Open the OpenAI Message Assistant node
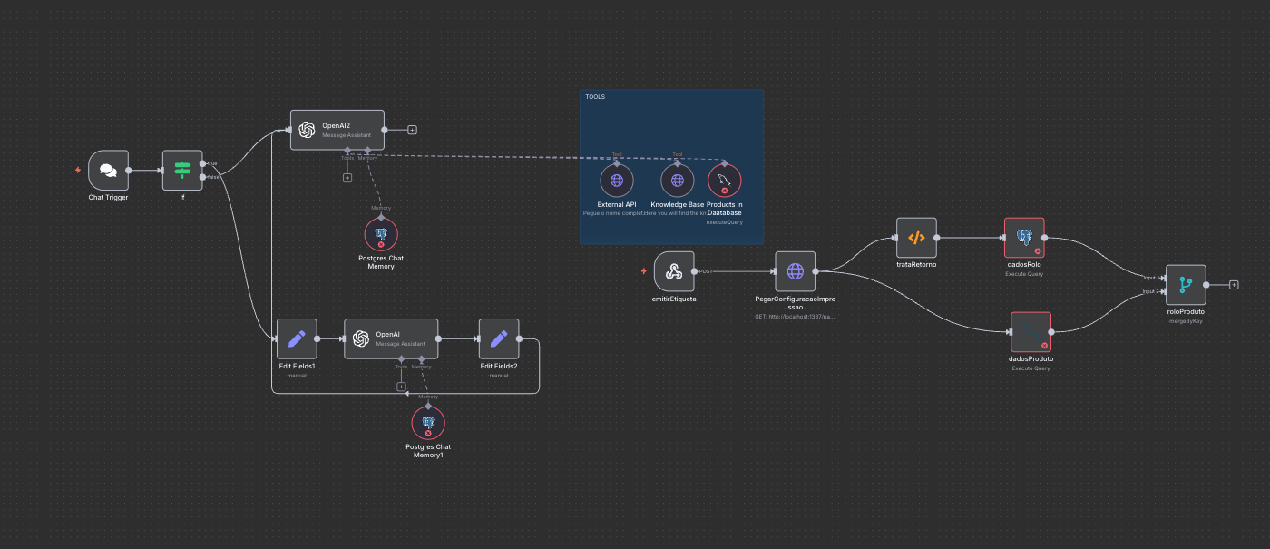This screenshot has width=1270, height=549. click(x=390, y=338)
